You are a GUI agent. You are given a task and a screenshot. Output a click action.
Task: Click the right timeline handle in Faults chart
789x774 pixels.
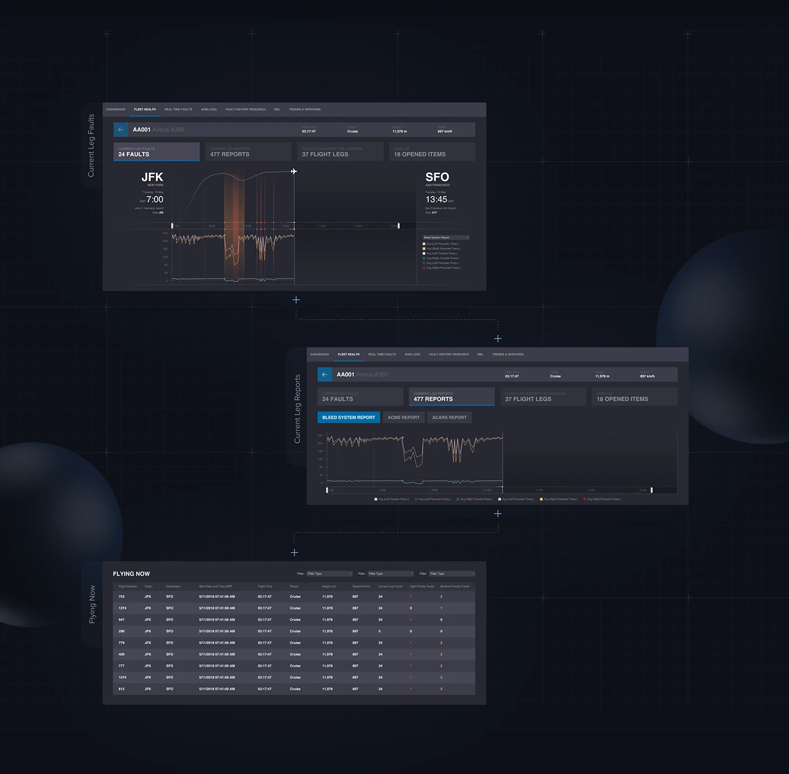point(398,226)
